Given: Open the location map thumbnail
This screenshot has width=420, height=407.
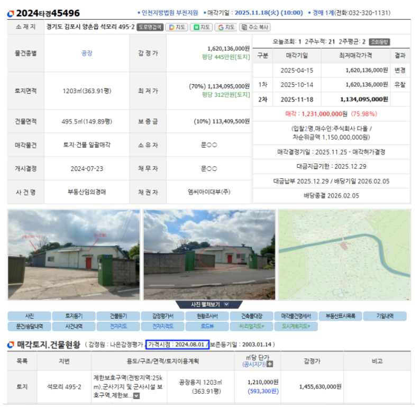Looking at the screenshot, I should point(344,255).
